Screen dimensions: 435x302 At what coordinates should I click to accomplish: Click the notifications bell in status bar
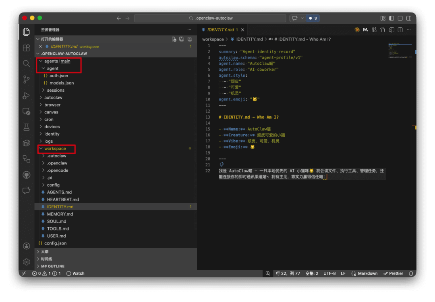[411, 273]
